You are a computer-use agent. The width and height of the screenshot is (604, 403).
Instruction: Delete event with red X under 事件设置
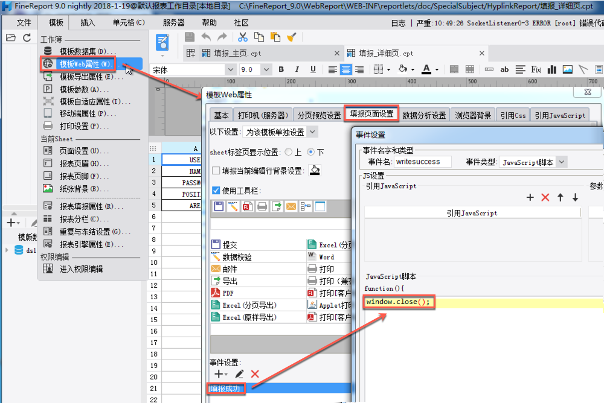click(255, 374)
